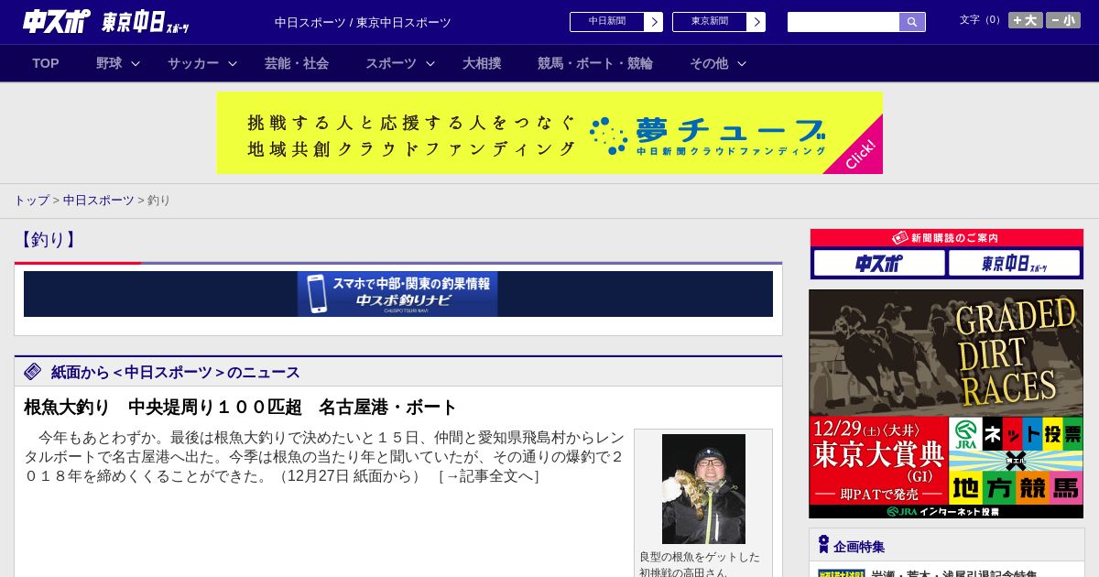Expand the その他 dropdown chevron
Image resolution: width=1099 pixels, height=577 pixels.
click(x=742, y=63)
